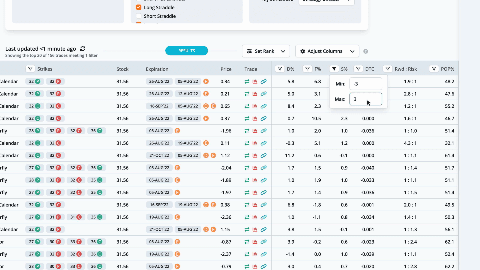The height and width of the screenshot is (270, 480).
Task: Click 26-AUG`22 expiration in the 0.34 row
Action: pyautogui.click(x=159, y=81)
